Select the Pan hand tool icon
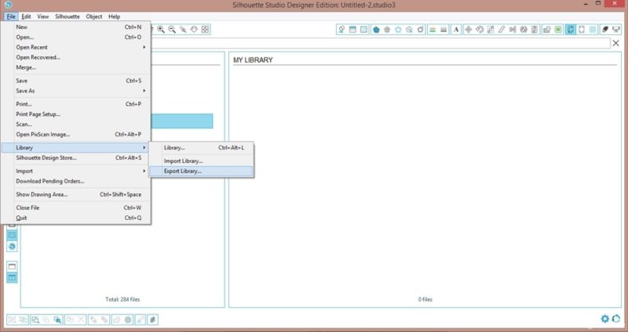 pyautogui.click(x=194, y=29)
